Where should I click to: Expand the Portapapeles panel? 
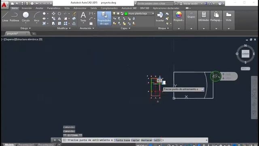(216, 29)
